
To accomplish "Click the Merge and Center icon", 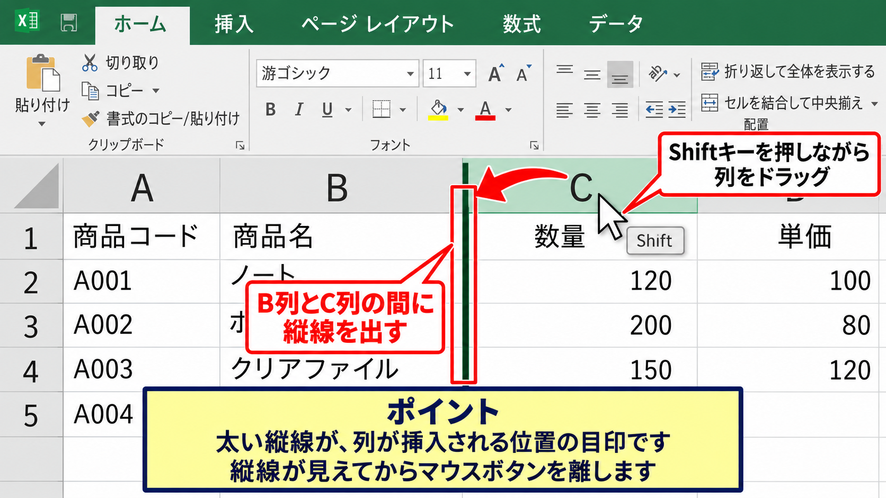I will [x=710, y=102].
